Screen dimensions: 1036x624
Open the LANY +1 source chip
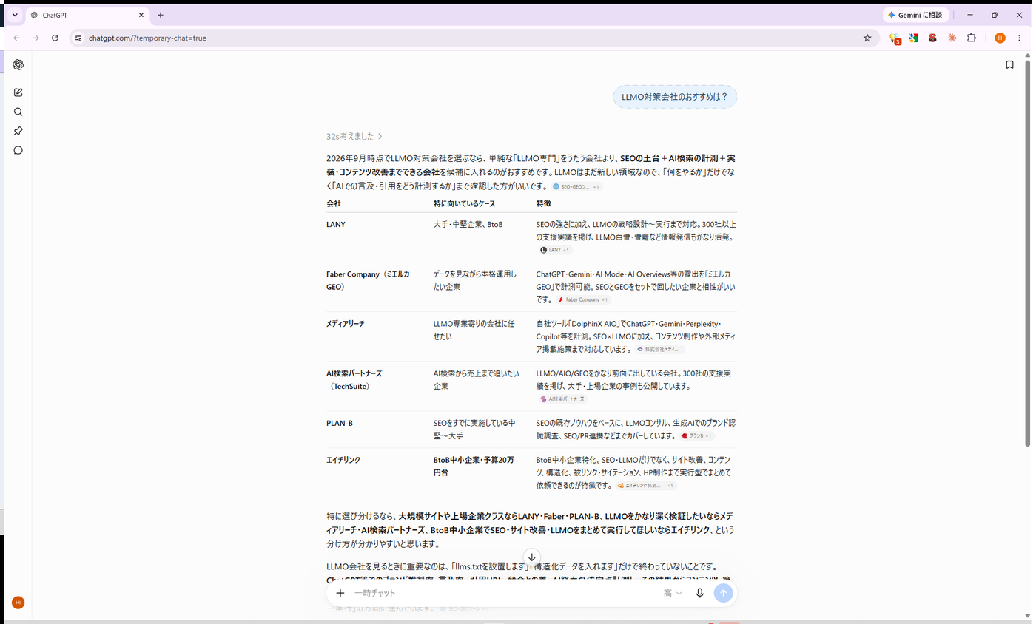coord(555,250)
